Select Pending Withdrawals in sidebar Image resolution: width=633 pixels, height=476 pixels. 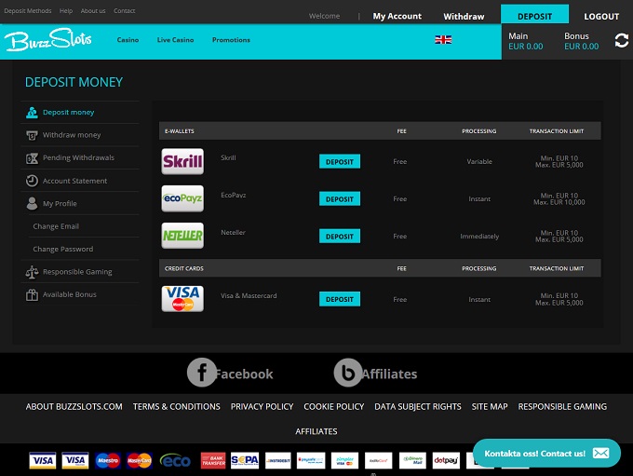coord(78,157)
